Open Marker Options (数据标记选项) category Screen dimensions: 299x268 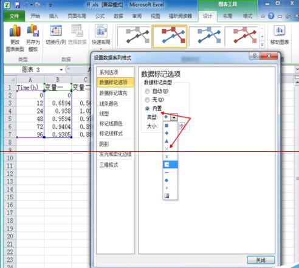pos(115,82)
